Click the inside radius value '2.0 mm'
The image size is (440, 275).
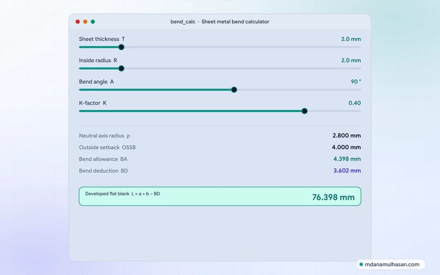[x=351, y=61]
